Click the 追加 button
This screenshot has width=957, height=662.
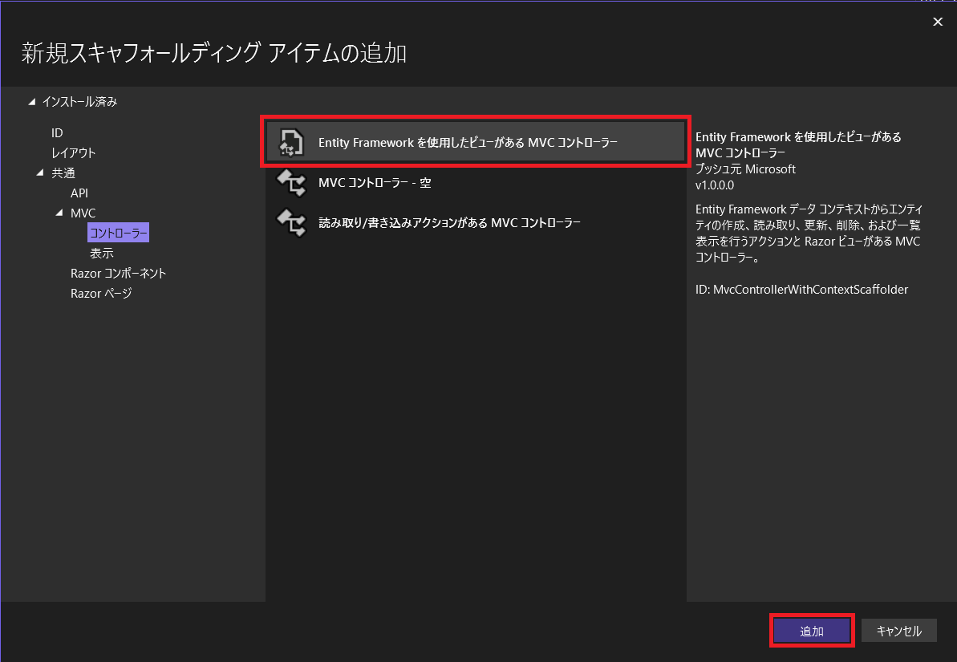tap(812, 631)
